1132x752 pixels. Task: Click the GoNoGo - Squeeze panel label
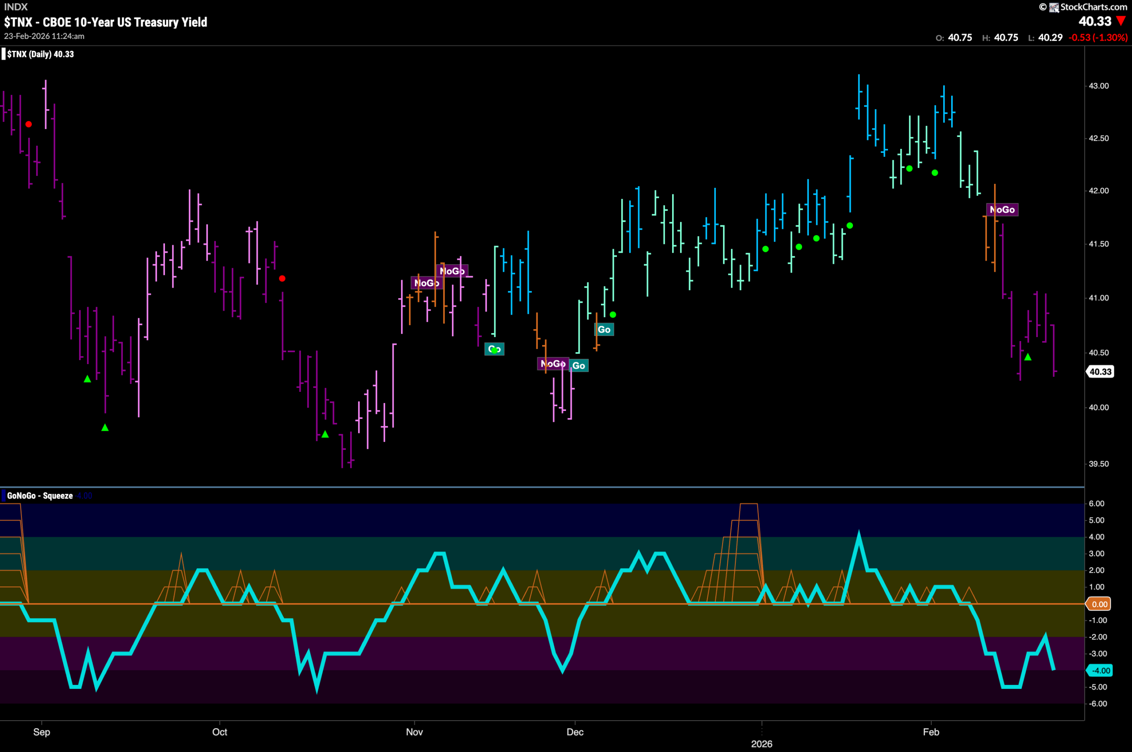tap(40, 495)
